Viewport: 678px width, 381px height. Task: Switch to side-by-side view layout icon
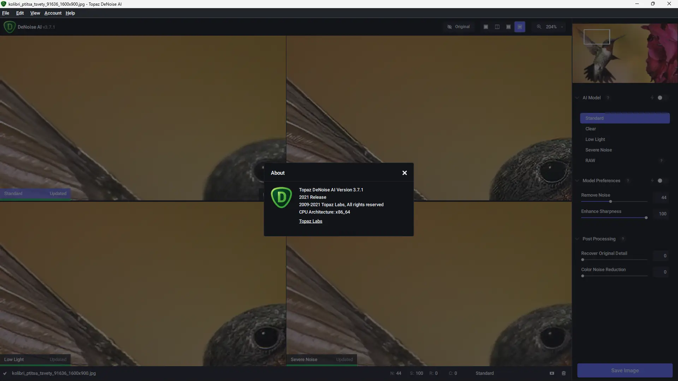click(509, 27)
